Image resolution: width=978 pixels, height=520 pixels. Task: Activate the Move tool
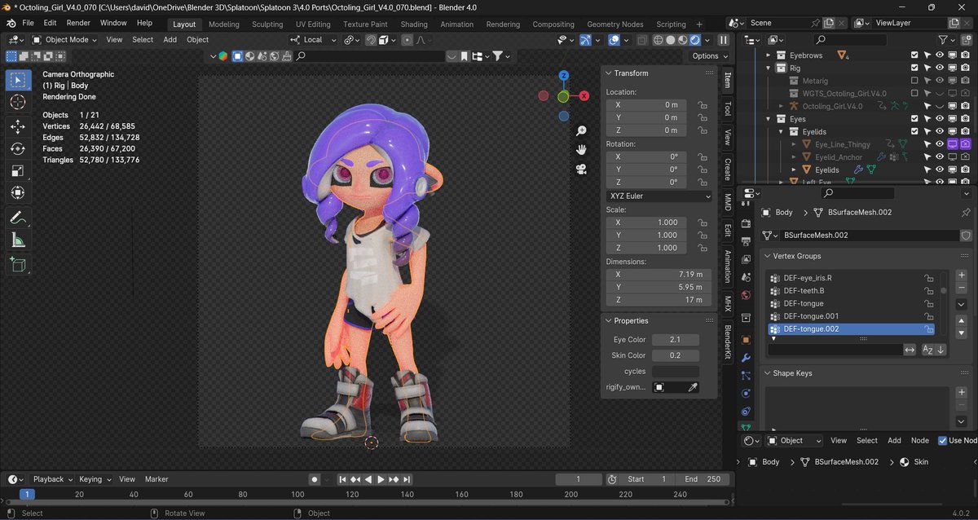click(x=18, y=126)
